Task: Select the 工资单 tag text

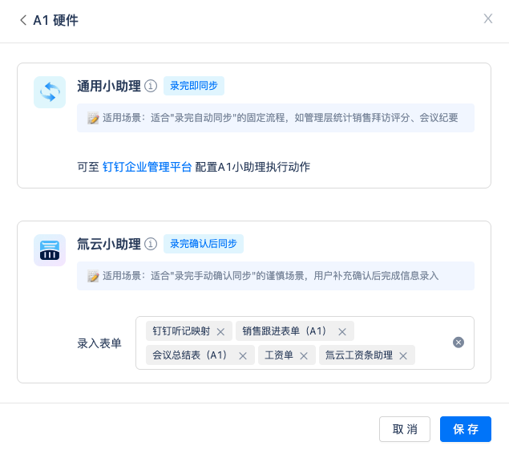Action: (x=279, y=355)
